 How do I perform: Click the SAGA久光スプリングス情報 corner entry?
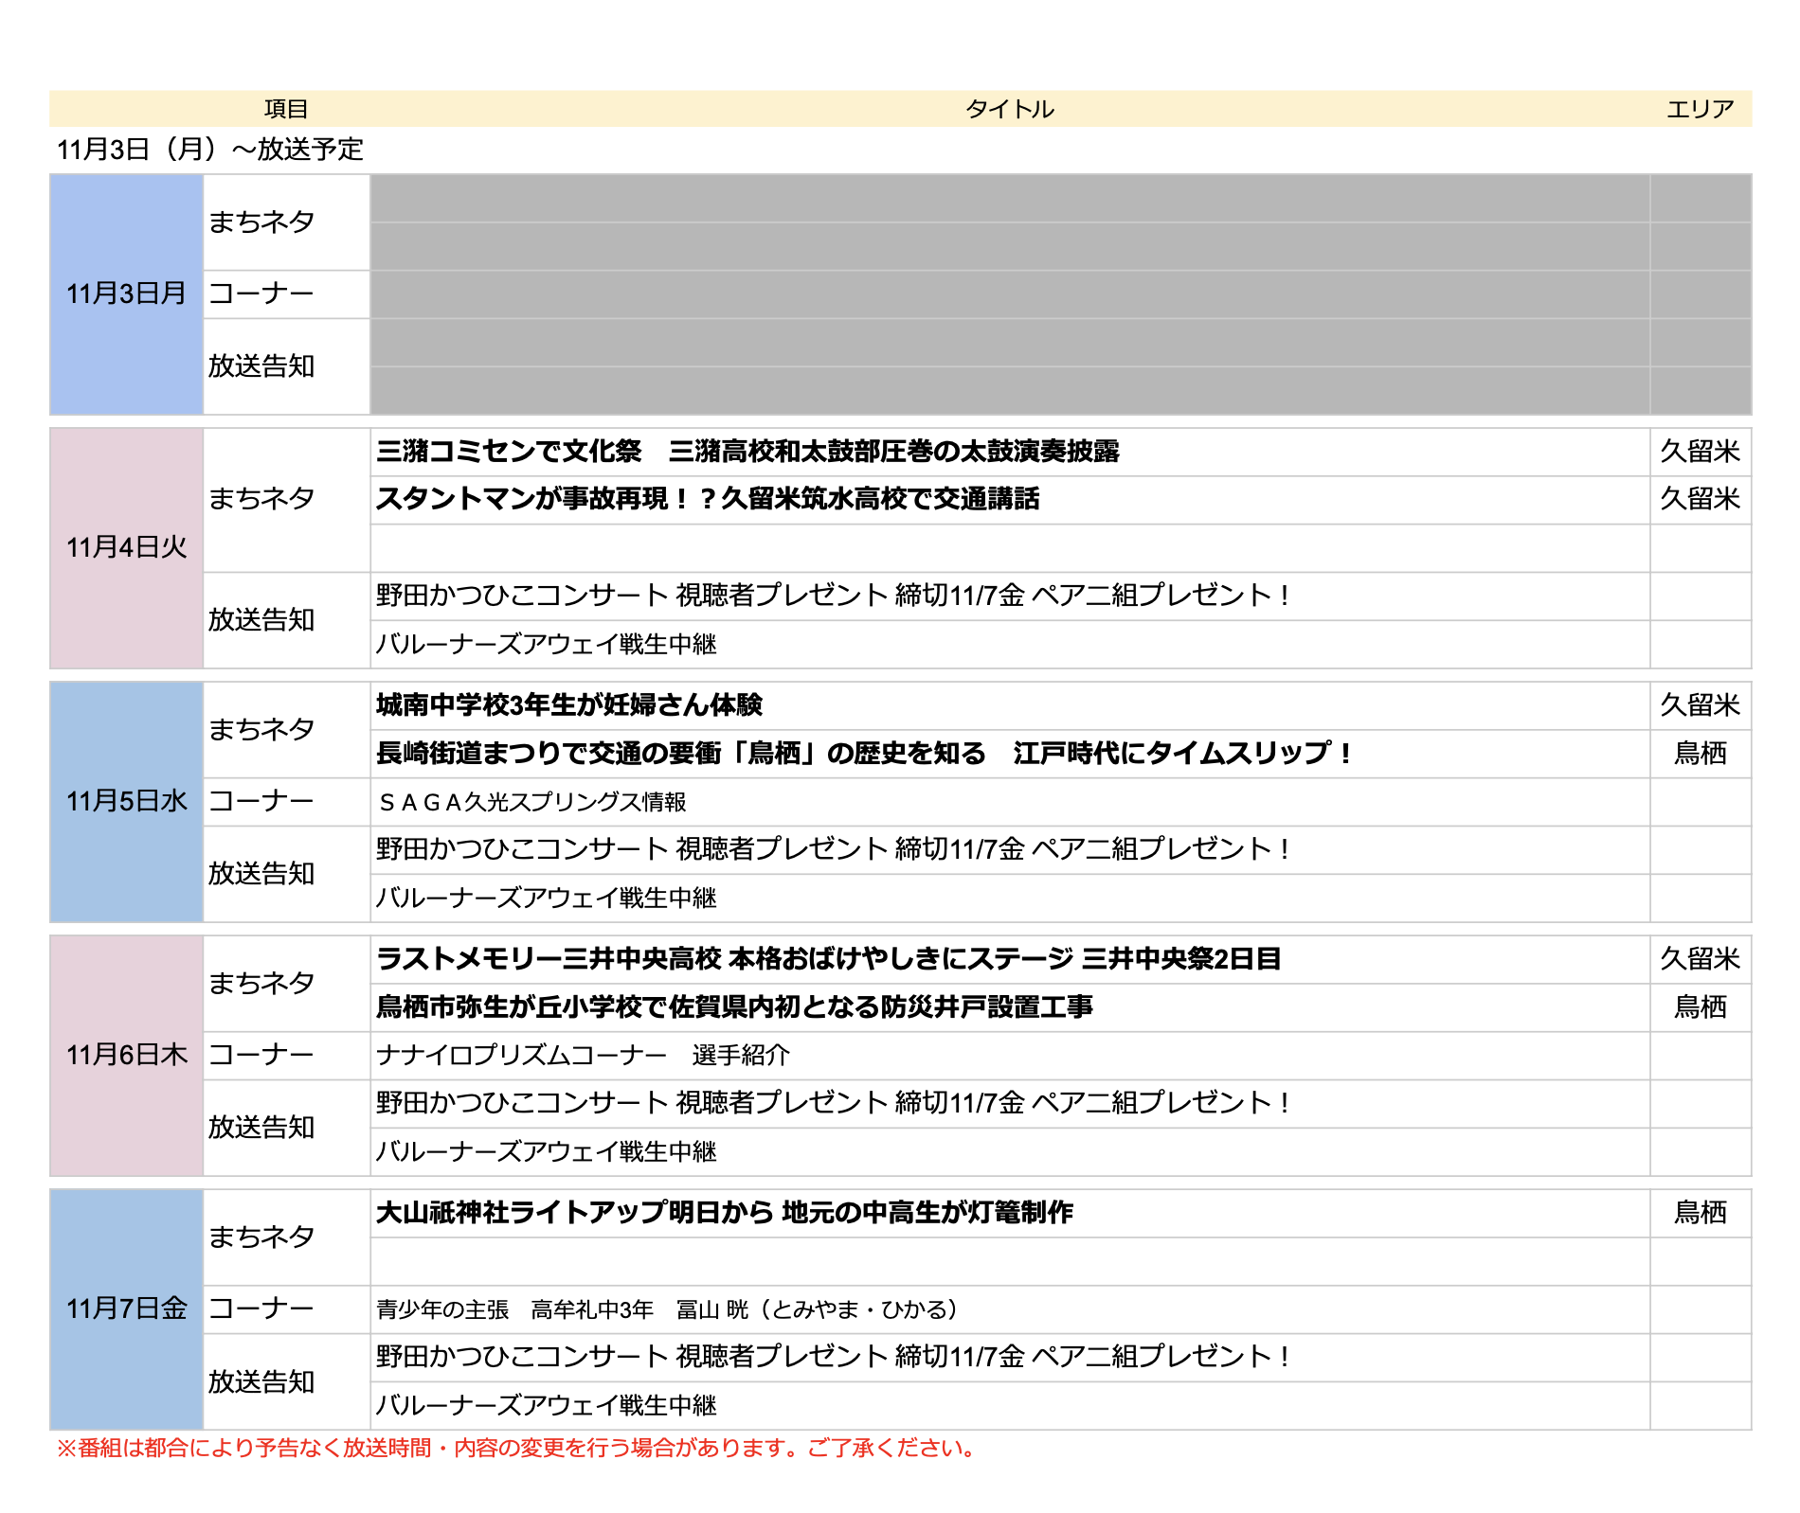(531, 803)
